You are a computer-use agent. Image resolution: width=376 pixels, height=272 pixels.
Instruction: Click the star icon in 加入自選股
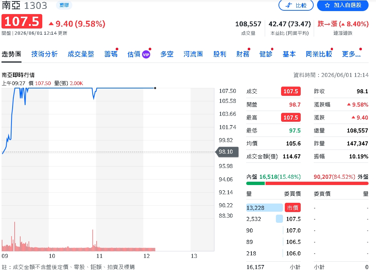[327, 5]
